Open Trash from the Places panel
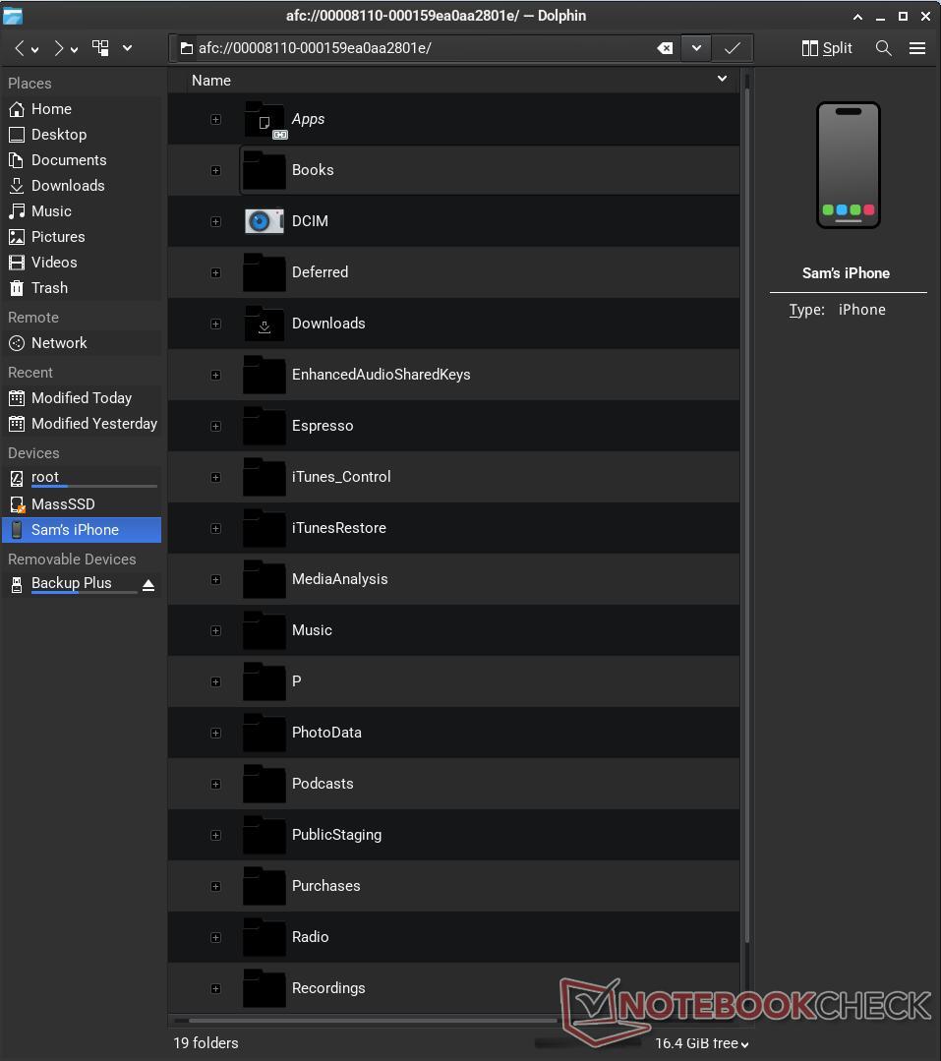 49,287
